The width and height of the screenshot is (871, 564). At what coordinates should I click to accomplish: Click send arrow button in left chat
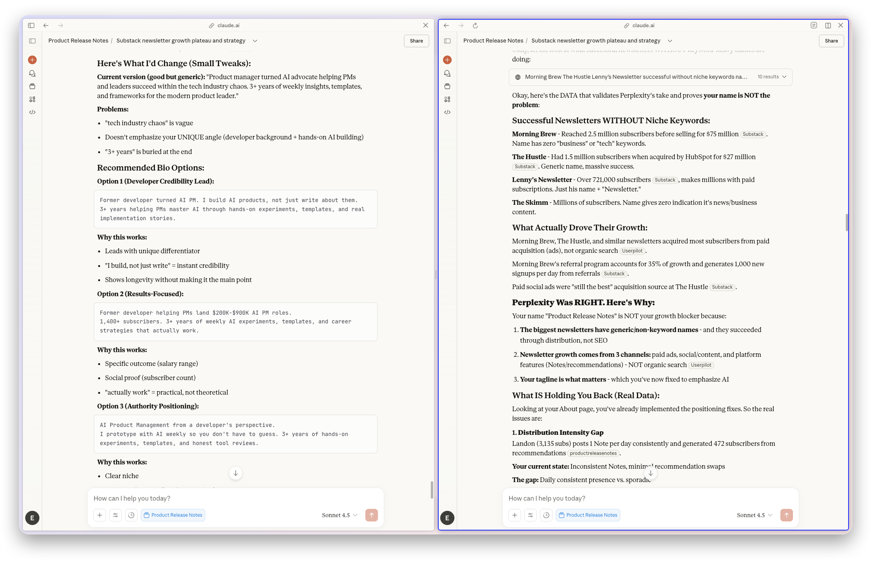tap(371, 515)
